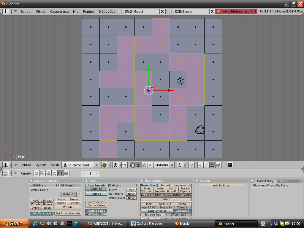The width and height of the screenshot is (304, 228).
Task: Adjust the Degr: 30 value slider
Action: [96, 189]
